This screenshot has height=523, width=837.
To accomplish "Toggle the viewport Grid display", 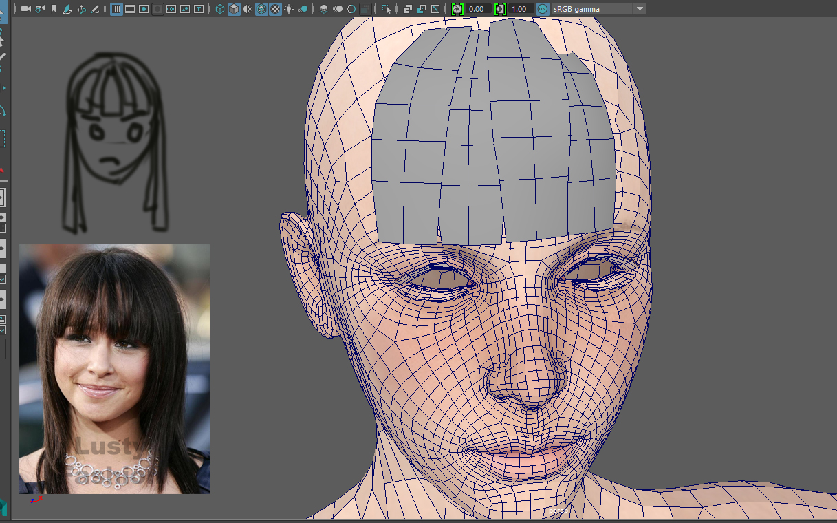I will pyautogui.click(x=116, y=9).
